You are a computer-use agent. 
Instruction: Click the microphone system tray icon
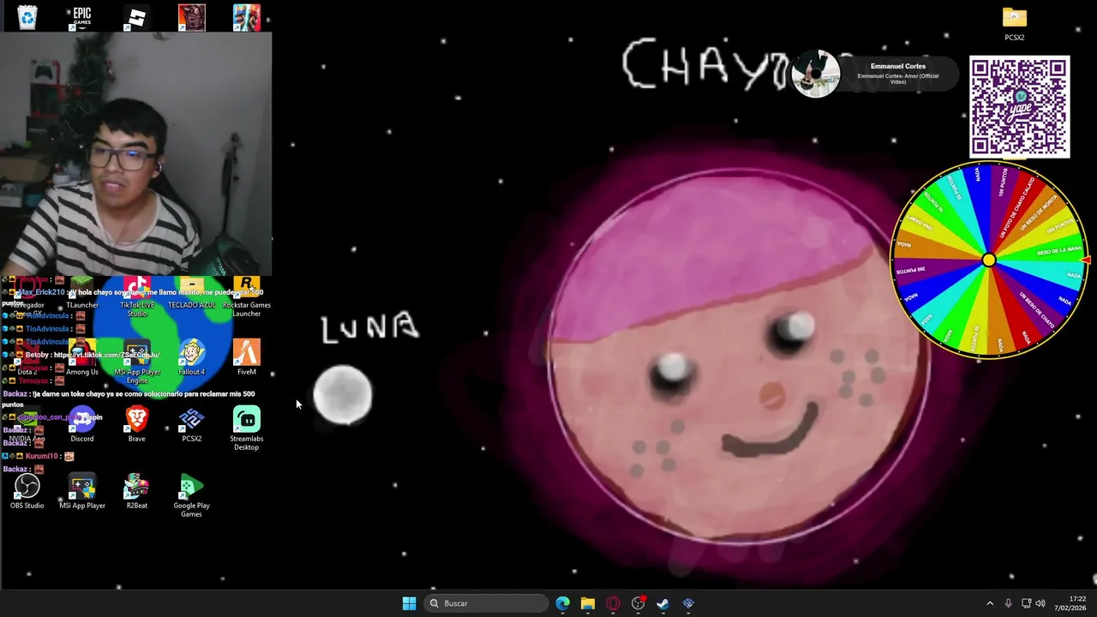pyautogui.click(x=1008, y=603)
